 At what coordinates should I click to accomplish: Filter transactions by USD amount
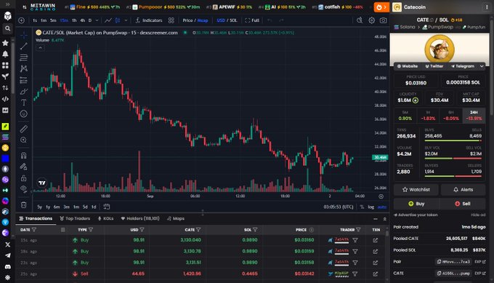pos(142,230)
